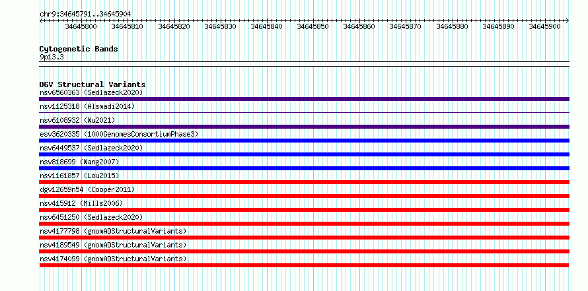Click ruler position 34645840
This screenshot has width=588, height=291.
[266, 26]
